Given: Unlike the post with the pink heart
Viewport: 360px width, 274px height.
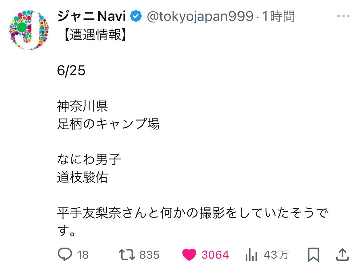Looking at the screenshot, I should point(189,255).
